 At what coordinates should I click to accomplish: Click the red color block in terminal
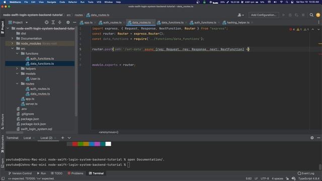[75, 144]
